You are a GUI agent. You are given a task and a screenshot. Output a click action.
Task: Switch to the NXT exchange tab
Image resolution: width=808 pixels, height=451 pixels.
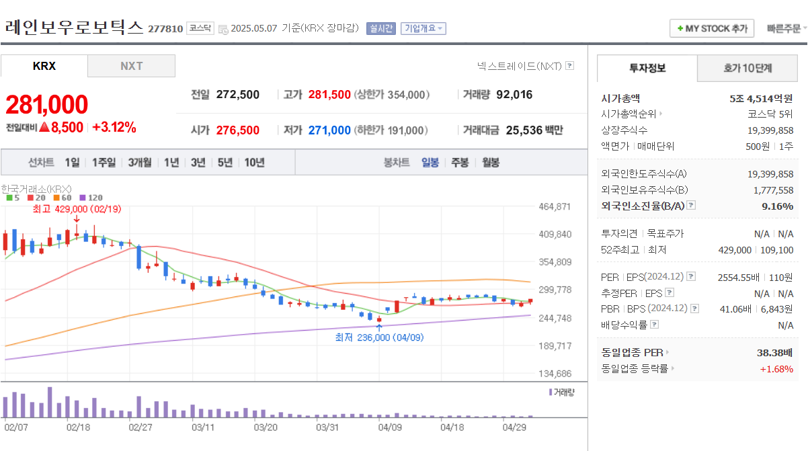pyautogui.click(x=130, y=66)
